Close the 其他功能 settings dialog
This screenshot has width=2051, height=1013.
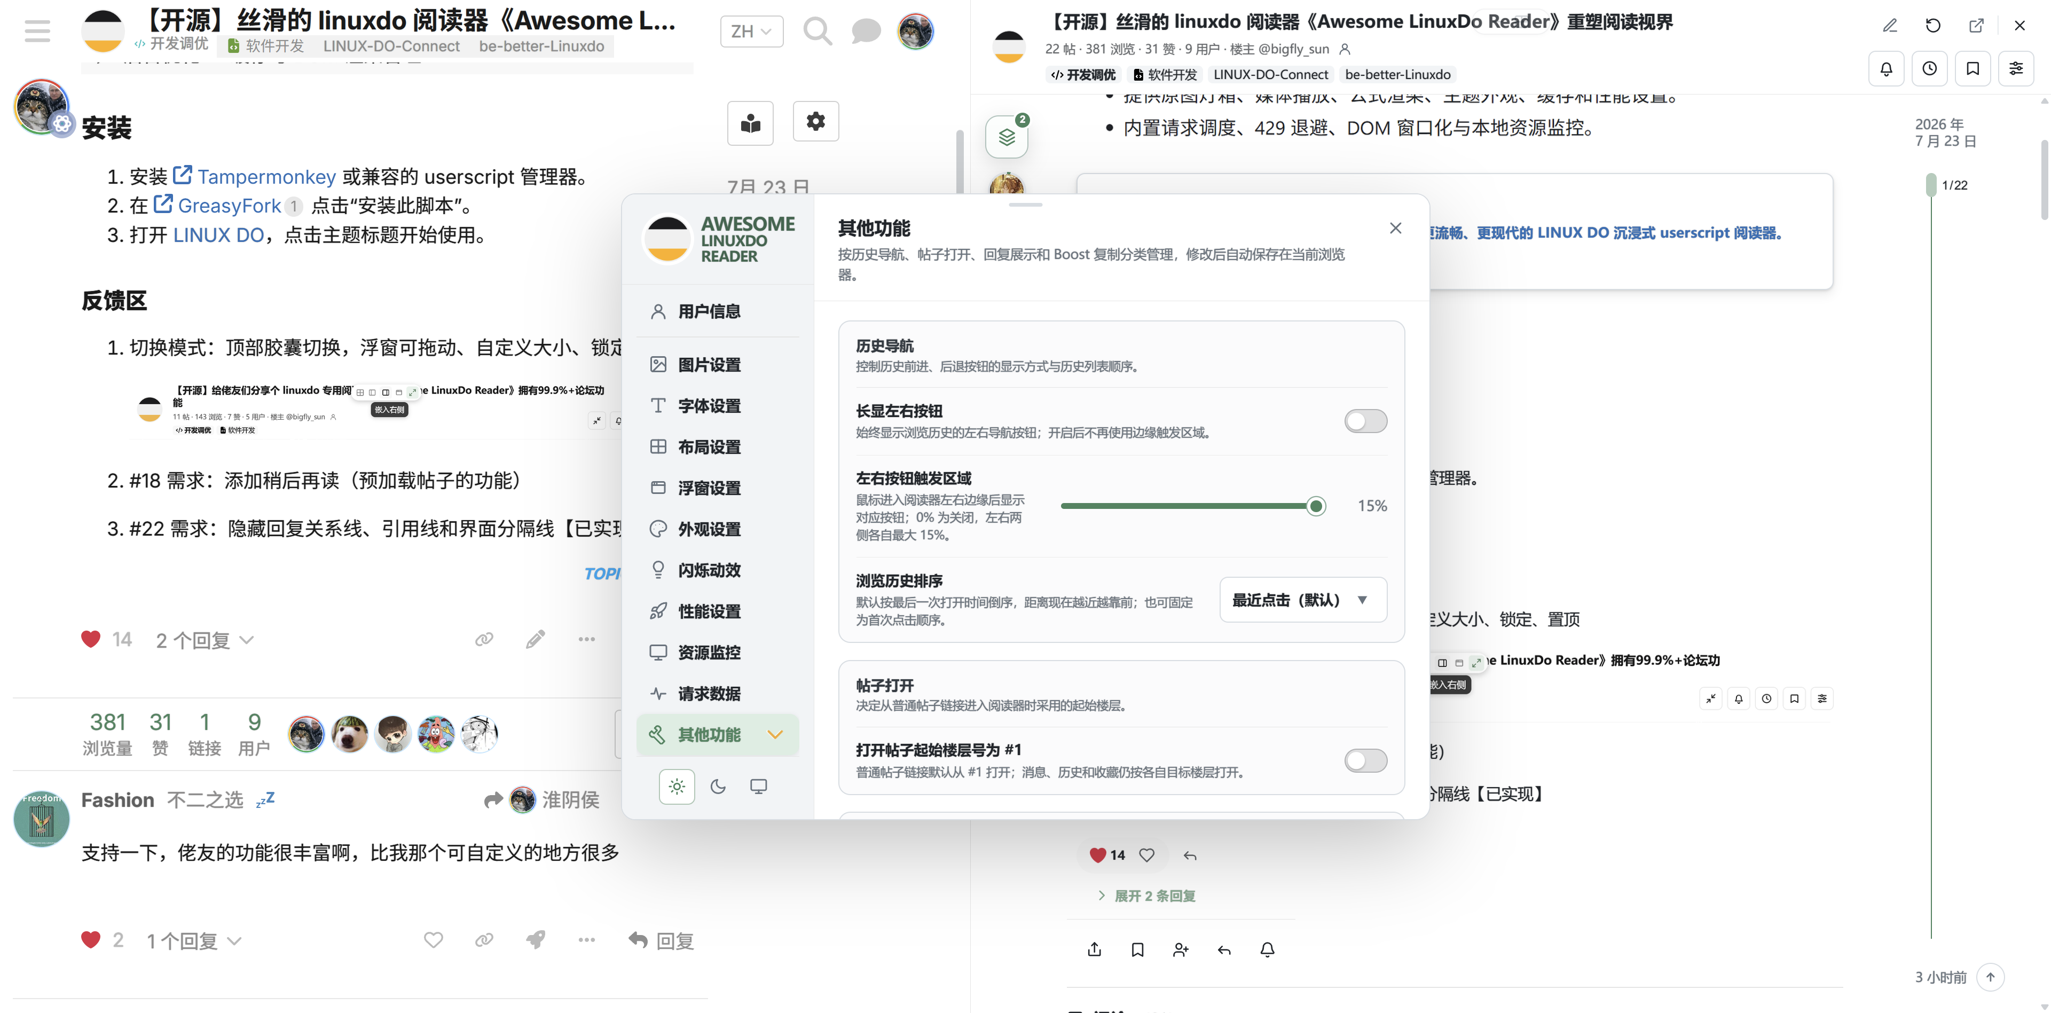pyautogui.click(x=1395, y=229)
